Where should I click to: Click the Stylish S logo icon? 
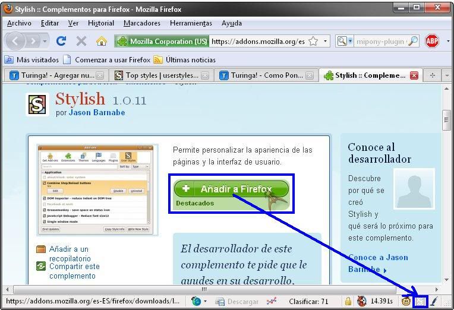[x=37, y=105]
